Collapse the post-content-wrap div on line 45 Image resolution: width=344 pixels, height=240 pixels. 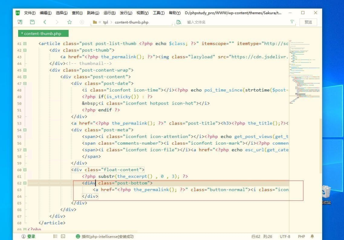[x=25, y=70]
